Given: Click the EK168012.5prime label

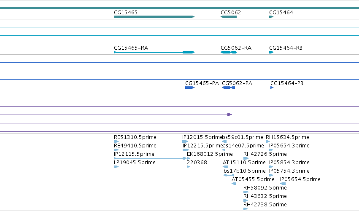Looking at the screenshot, I should click(x=210, y=154).
